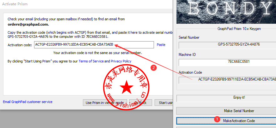This screenshot has height=128, width=276.
Task: Open the Privacy Policy link
Action: (121, 61)
